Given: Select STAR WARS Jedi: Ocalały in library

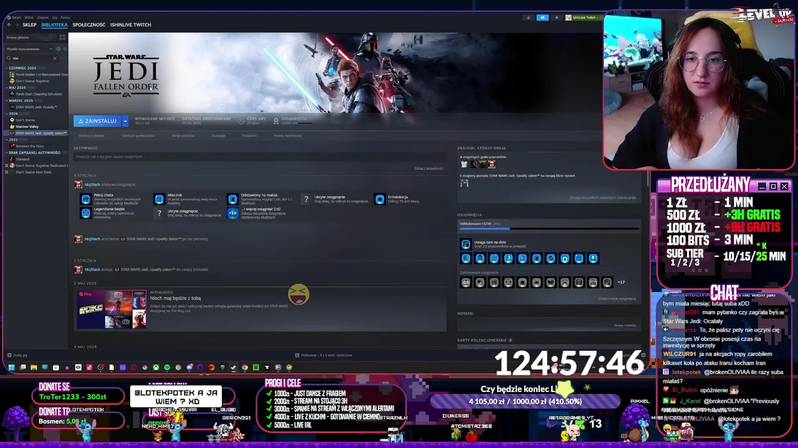Looking at the screenshot, I should coord(34,107).
